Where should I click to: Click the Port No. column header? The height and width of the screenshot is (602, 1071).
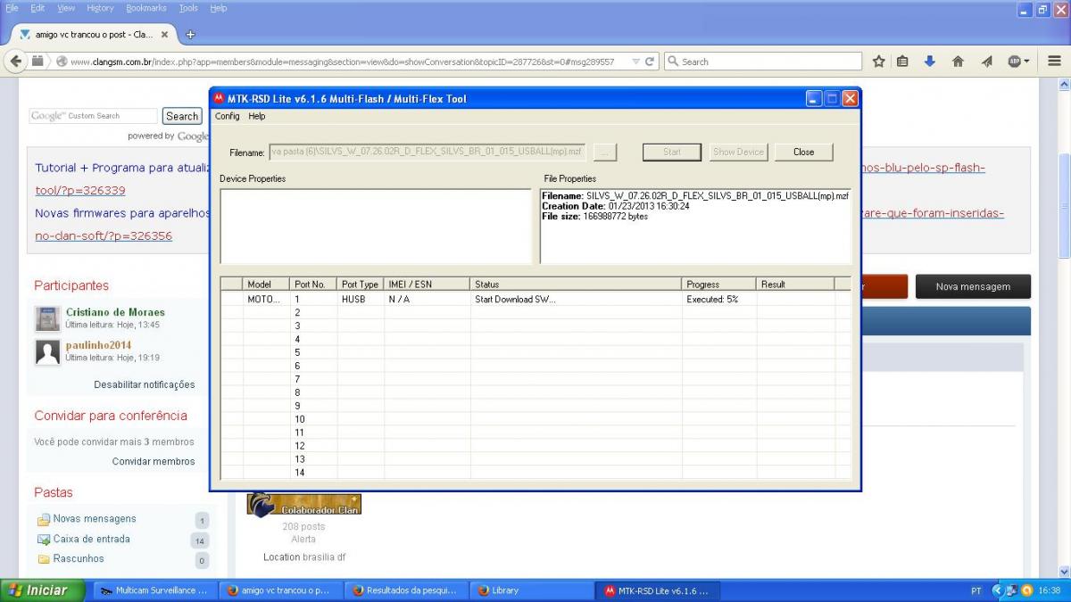(x=313, y=284)
